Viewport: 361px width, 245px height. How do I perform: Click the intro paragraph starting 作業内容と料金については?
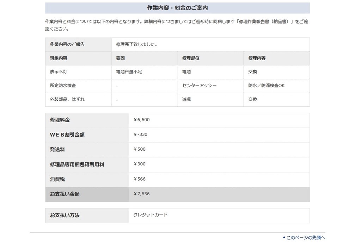(177, 25)
